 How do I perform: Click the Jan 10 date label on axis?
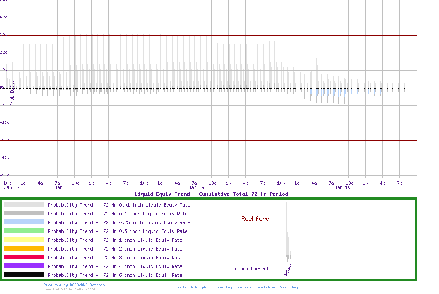tap(342, 187)
